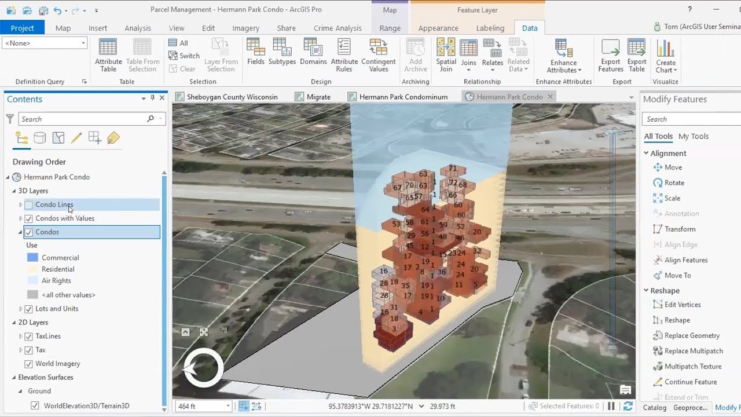The image size is (741, 417).
Task: Open Subtypes in the Design group
Action: point(282,52)
